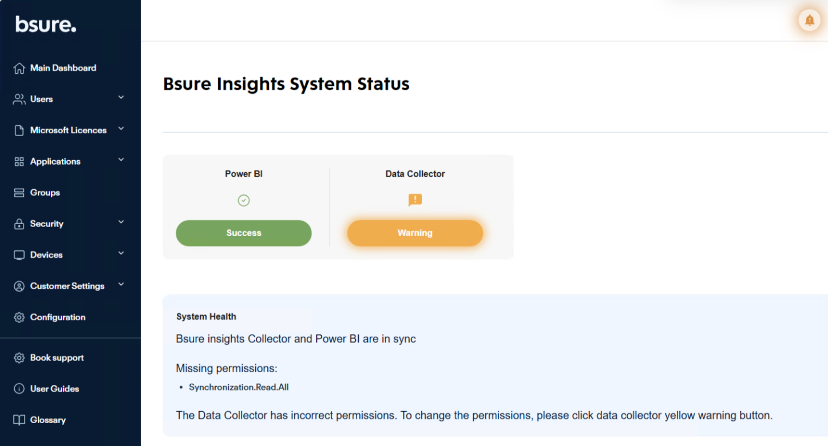Click the notification bell icon

coord(809,21)
